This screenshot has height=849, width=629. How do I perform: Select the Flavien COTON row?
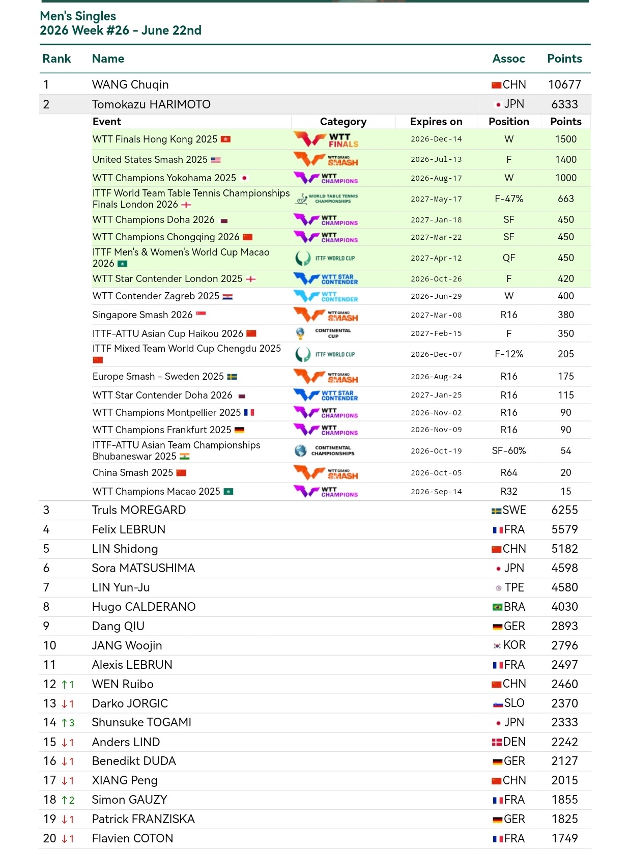pyautogui.click(x=315, y=839)
